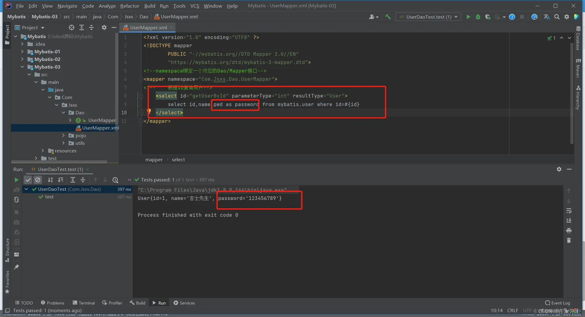The image size is (585, 317).
Task: Open IDE settings gear in top toolbar
Action: 567,17
